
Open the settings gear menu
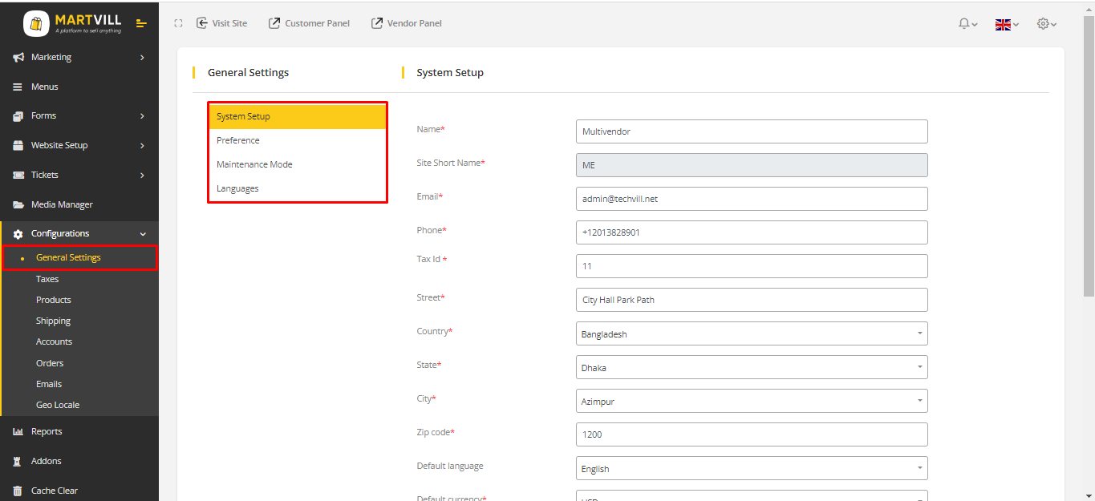click(x=1046, y=24)
